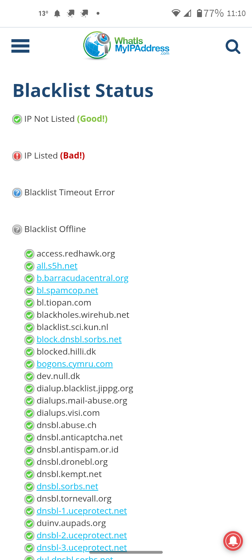Open the b.barracudacentral.org link
Viewport: 252px width, 560px height.
[83, 278]
